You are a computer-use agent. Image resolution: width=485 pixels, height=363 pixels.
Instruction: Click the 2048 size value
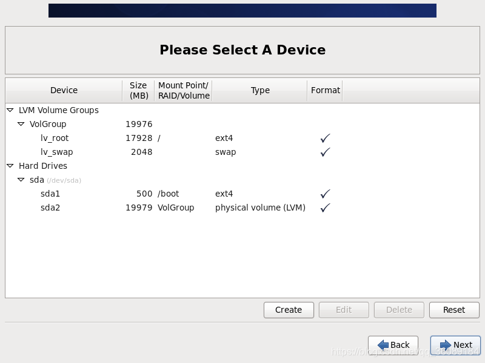click(142, 152)
